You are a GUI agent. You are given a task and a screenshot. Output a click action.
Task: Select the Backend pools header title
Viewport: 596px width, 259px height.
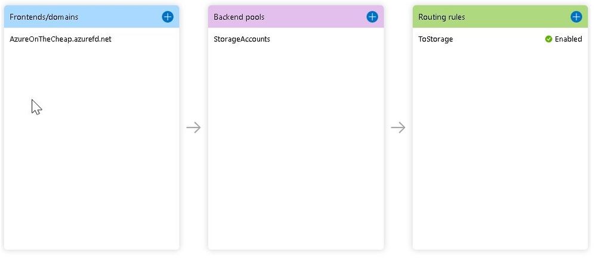239,17
